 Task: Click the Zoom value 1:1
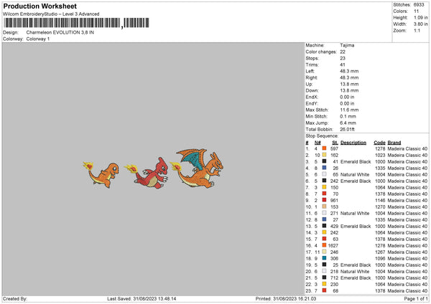point(417,30)
